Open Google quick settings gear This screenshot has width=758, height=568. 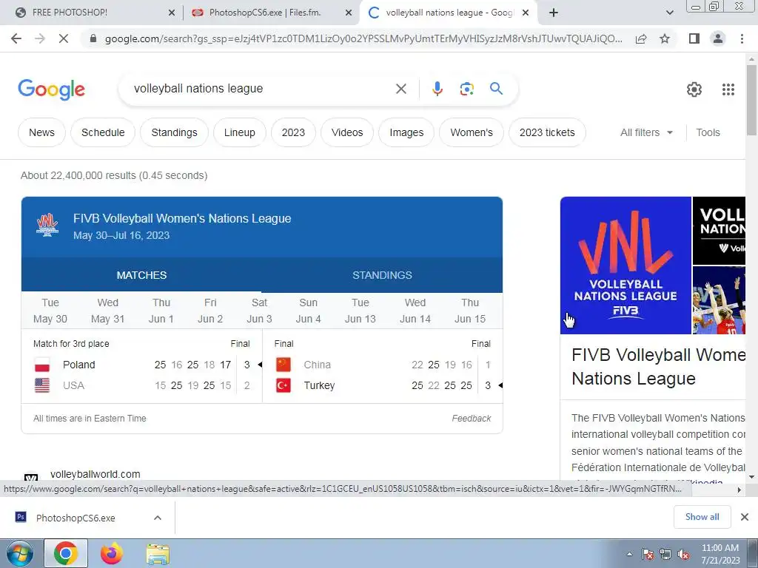point(694,89)
